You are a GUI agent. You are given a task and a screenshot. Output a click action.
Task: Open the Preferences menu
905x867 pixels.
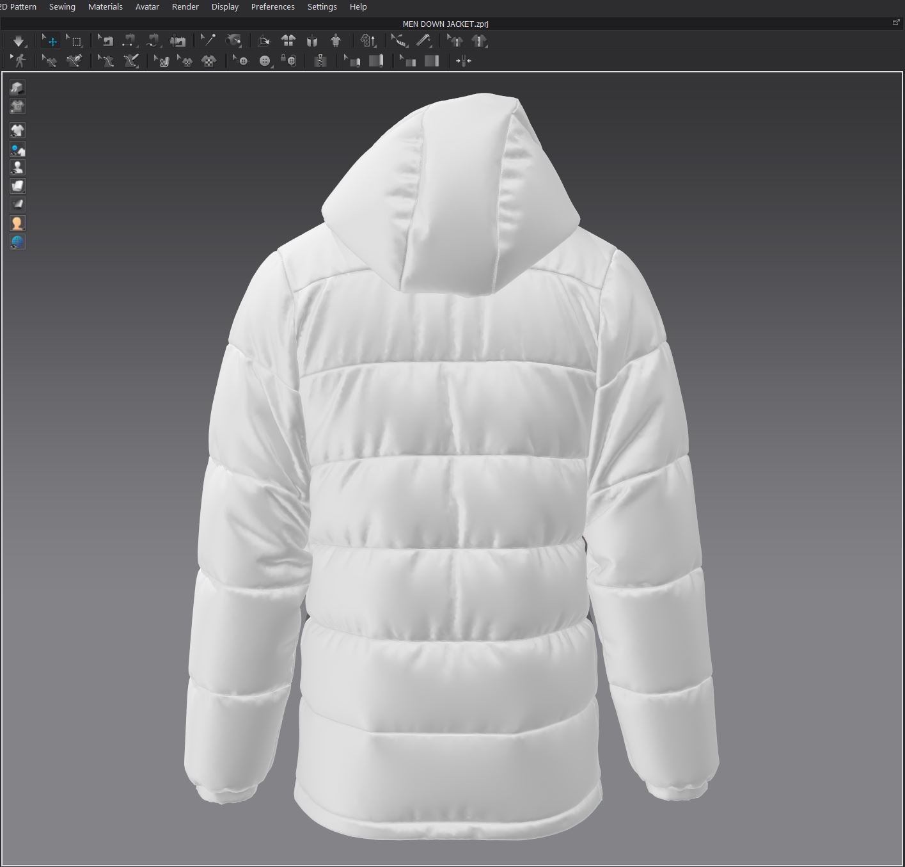coord(272,7)
